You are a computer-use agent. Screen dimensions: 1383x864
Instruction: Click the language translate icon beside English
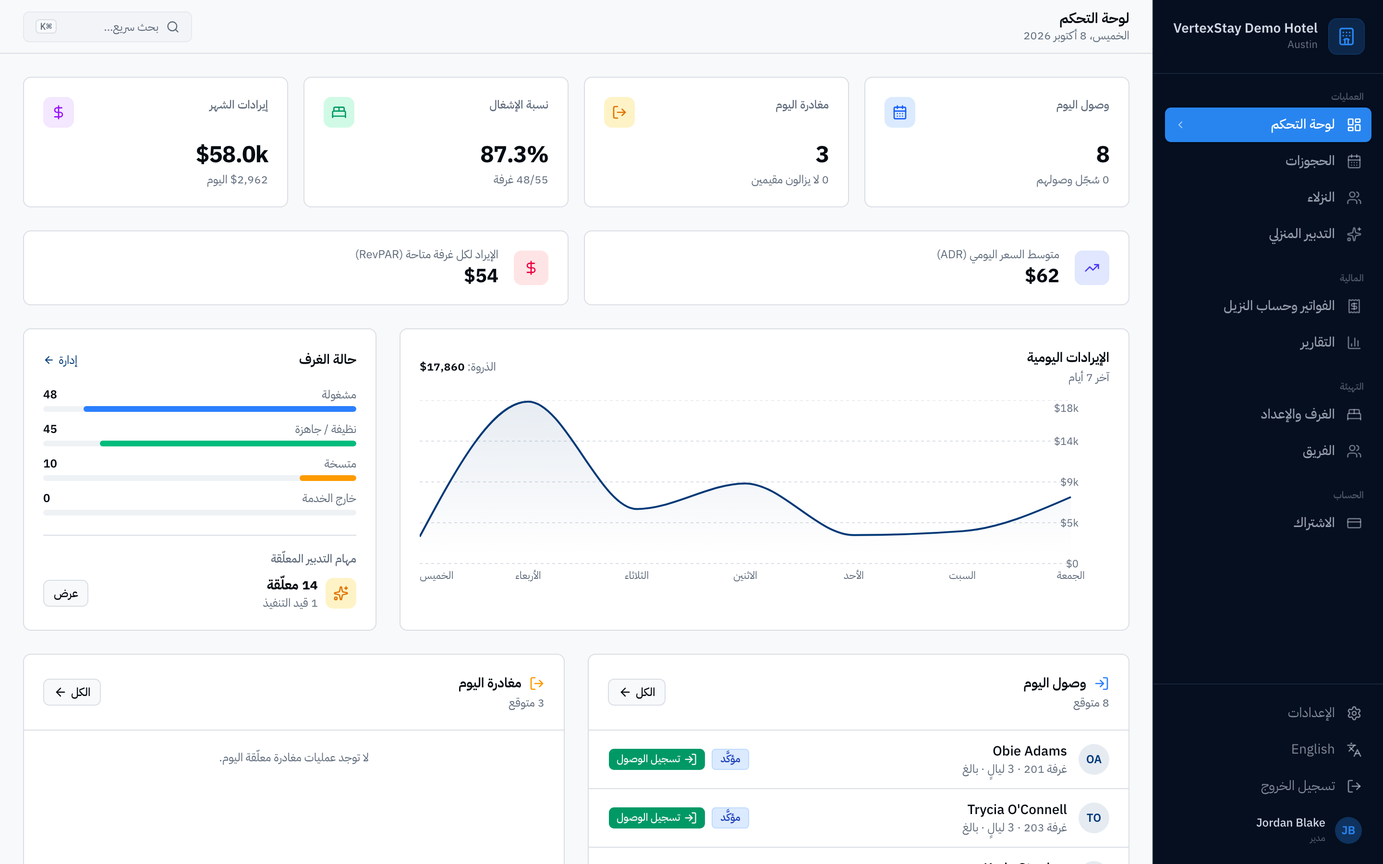[1354, 749]
